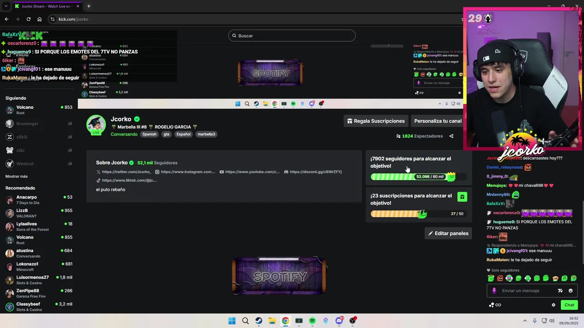
Task: Pick the angry red emote in quick emotes
Action: point(500,278)
